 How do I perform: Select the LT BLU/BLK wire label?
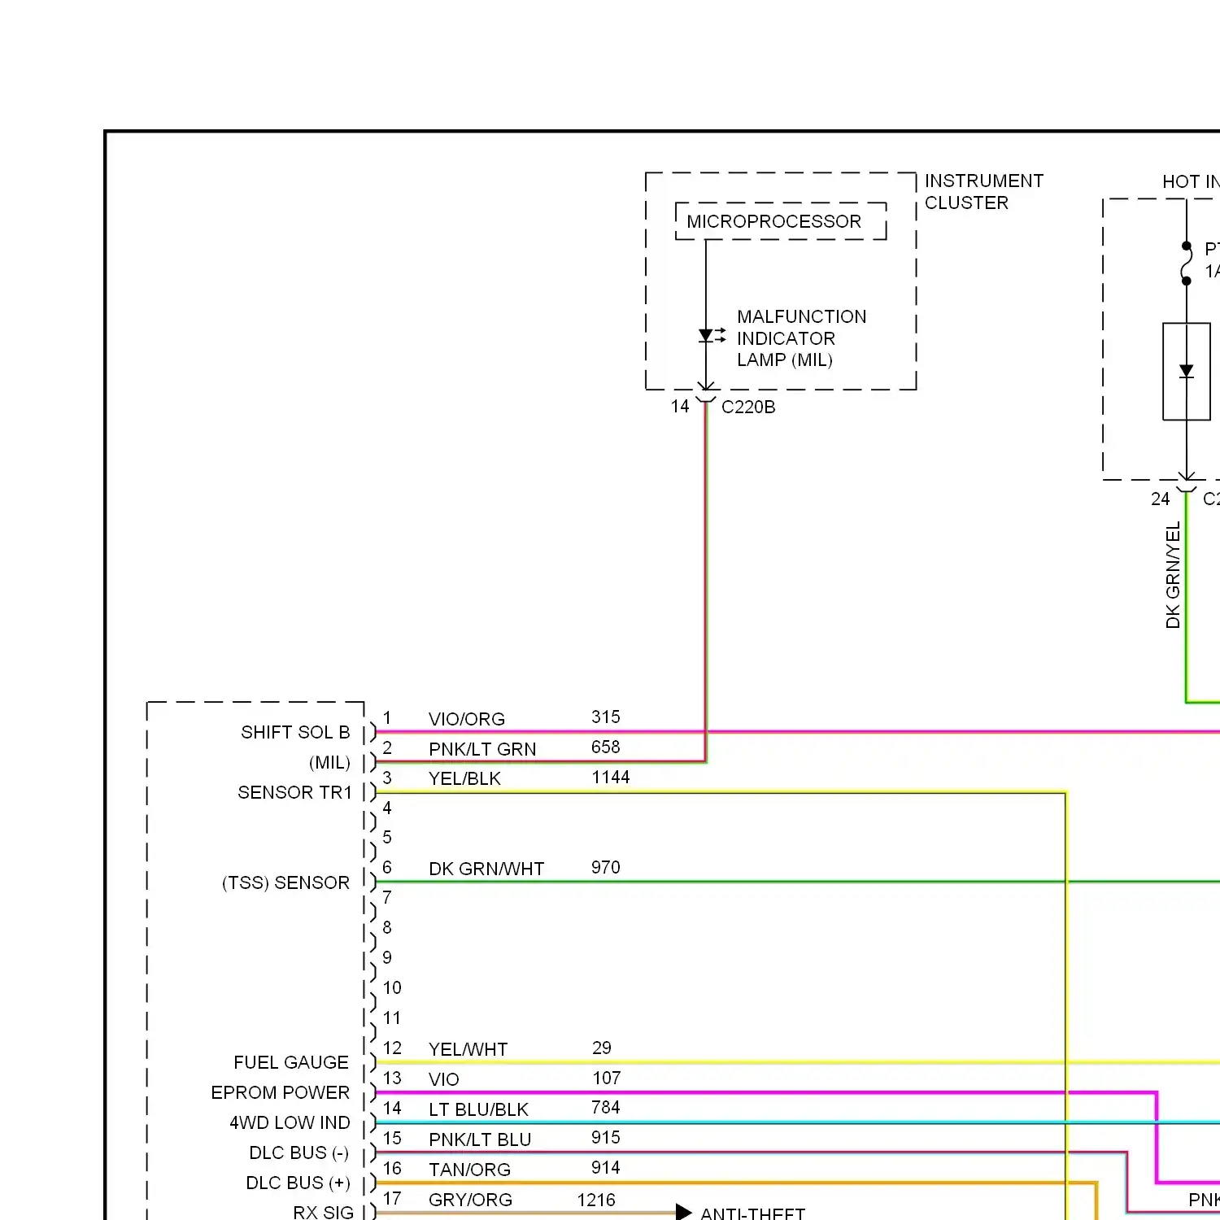click(478, 1109)
